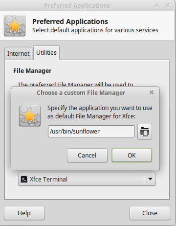The width and height of the screenshot is (176, 226).
Task: Click the Preferred Applications header star icon
Action: [x=15, y=25]
